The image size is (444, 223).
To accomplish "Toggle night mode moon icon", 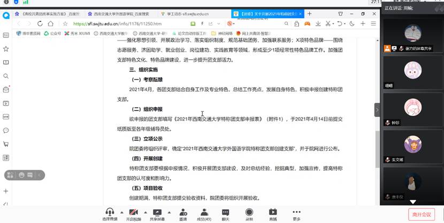I will pyautogui.click(x=352, y=23).
